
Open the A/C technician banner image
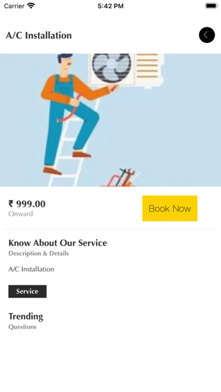tap(110, 120)
